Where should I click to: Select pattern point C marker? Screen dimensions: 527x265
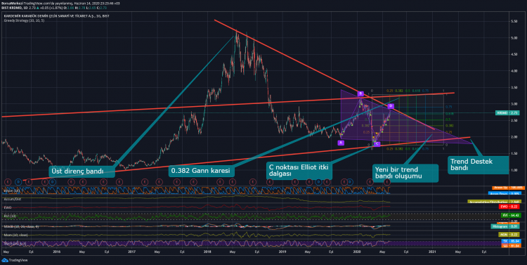(x=377, y=144)
